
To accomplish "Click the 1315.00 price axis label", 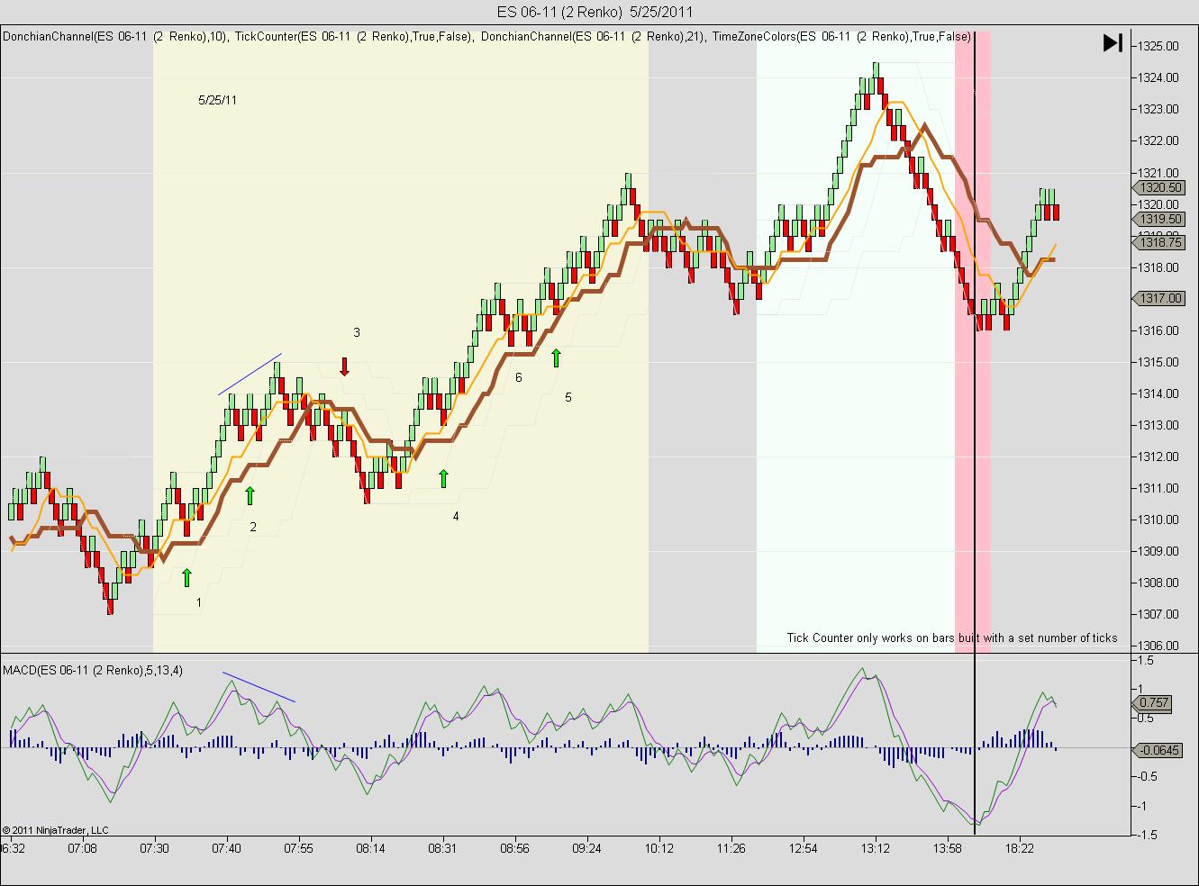I will click(x=1158, y=362).
